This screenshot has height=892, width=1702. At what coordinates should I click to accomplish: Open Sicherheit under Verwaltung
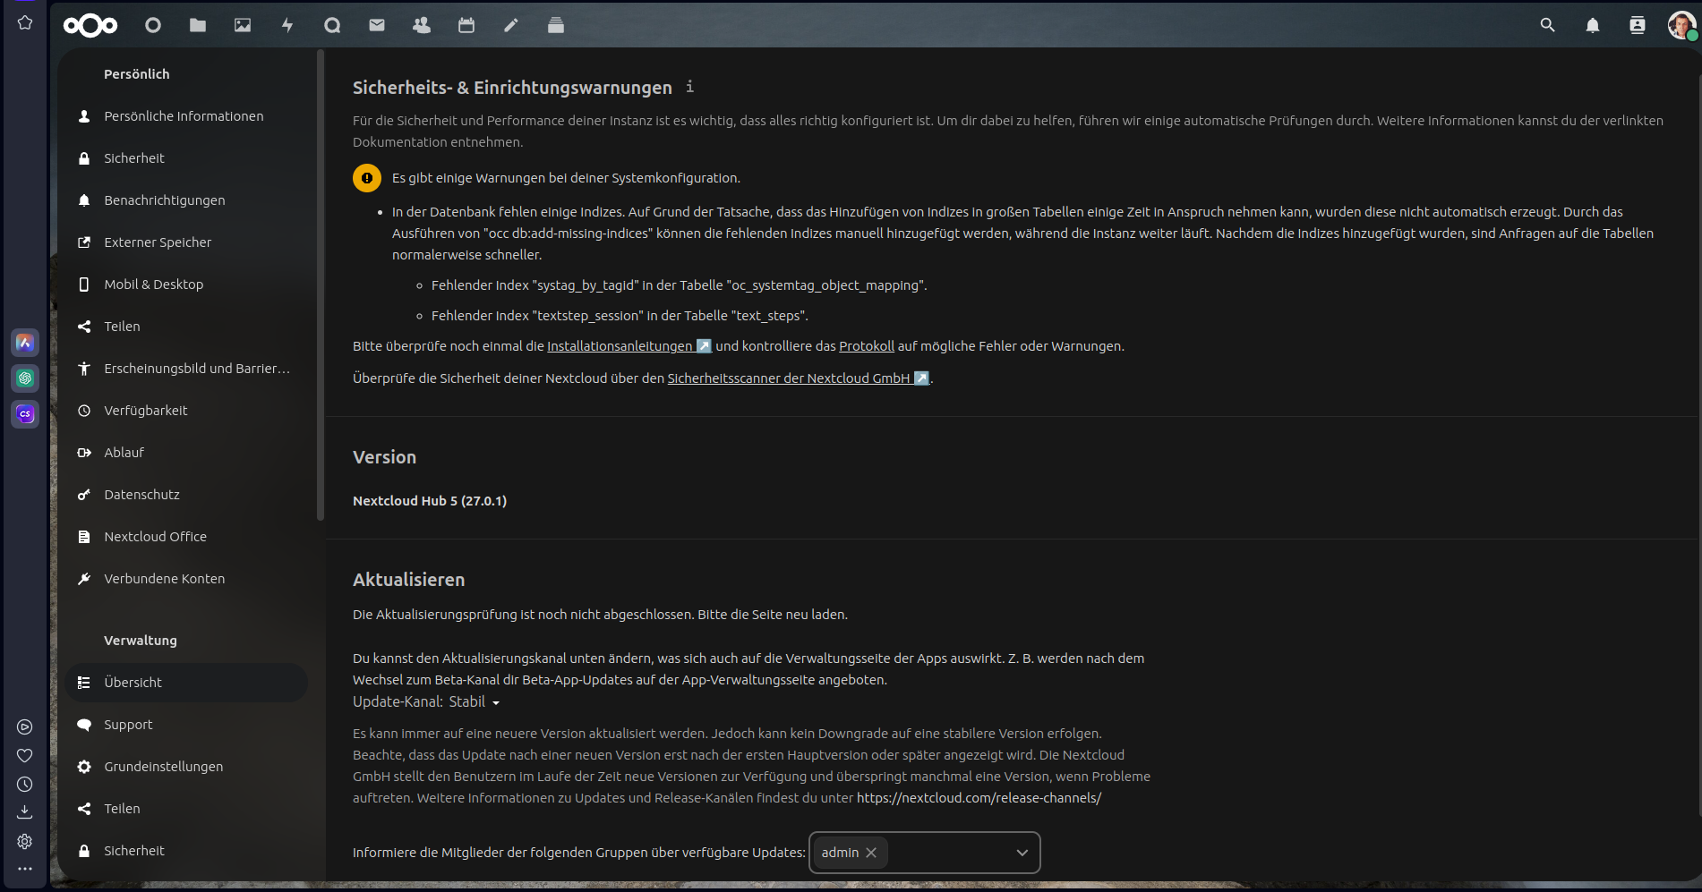pyautogui.click(x=186, y=851)
